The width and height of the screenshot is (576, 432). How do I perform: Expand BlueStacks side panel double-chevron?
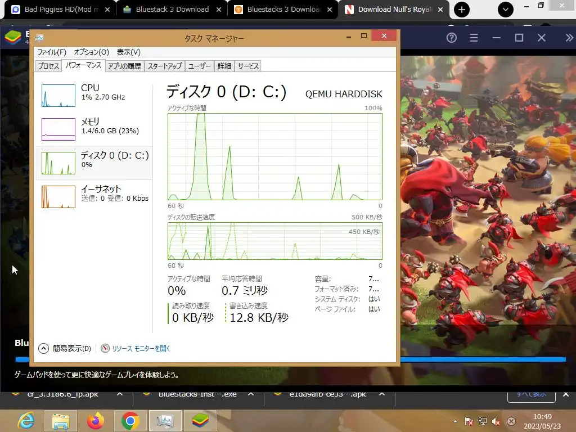569,38
